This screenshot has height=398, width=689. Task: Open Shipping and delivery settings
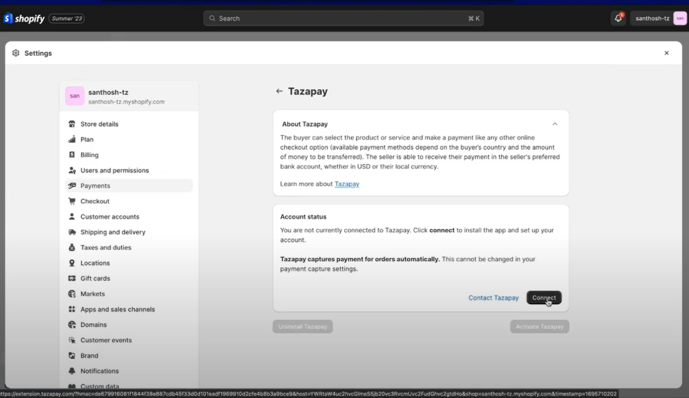click(129, 232)
